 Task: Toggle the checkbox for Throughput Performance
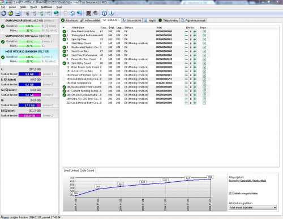[204, 36]
